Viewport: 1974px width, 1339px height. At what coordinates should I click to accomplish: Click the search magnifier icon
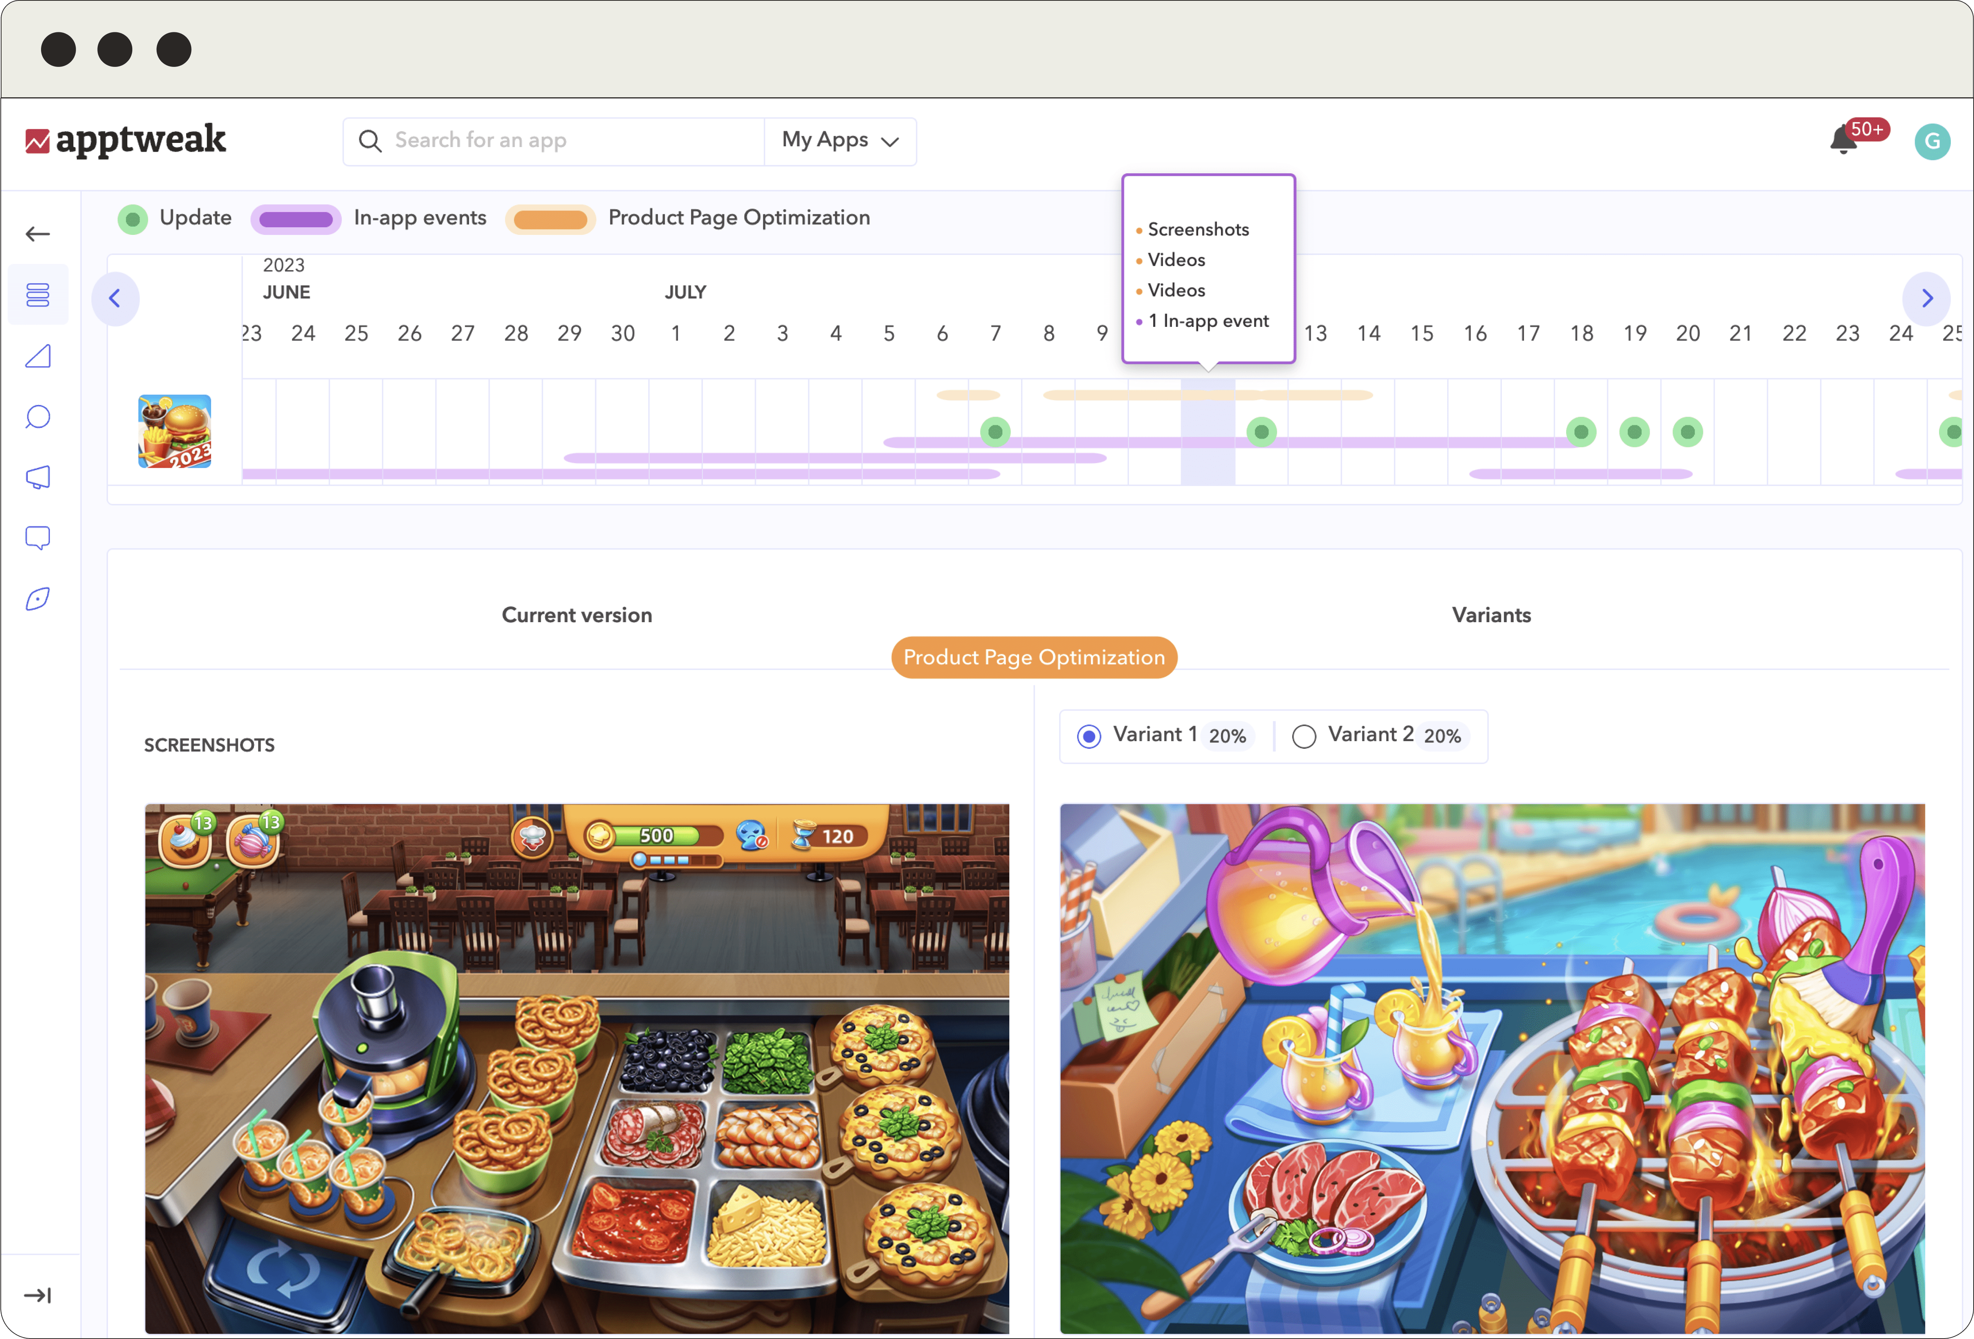click(x=369, y=141)
